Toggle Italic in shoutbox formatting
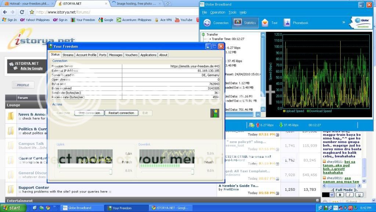376x212 pixels. tap(350, 195)
